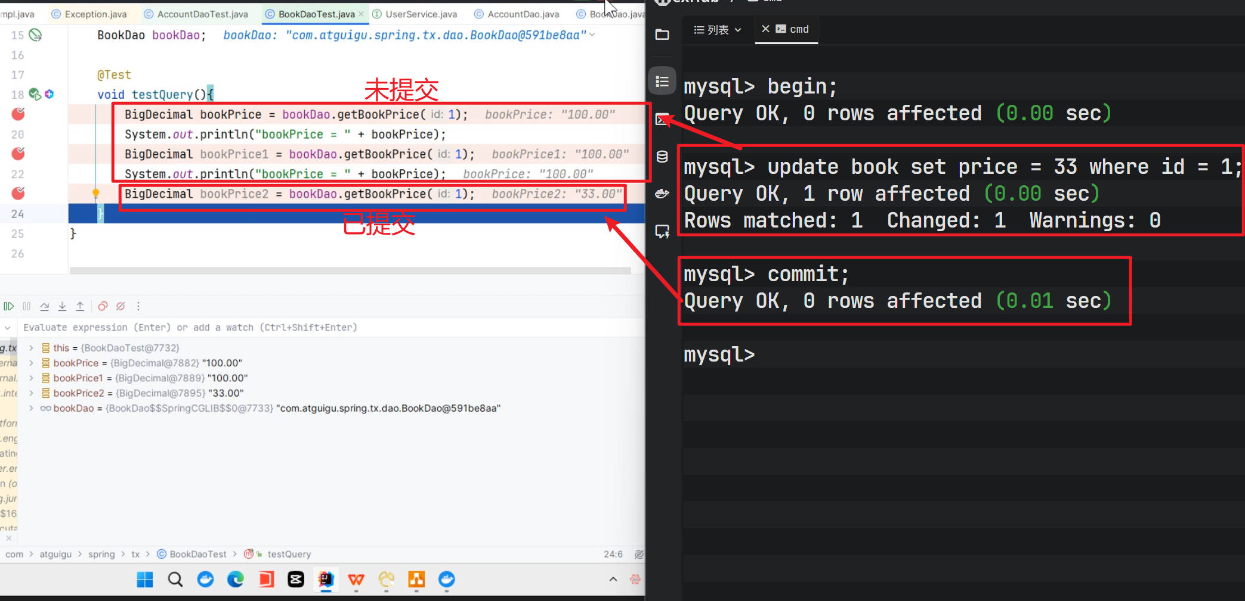Click BookDaoTest in the breadcrumb bar
This screenshot has width=1245, height=601.
point(197,554)
